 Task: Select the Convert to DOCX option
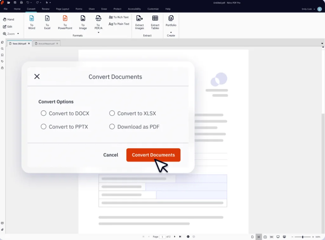pyautogui.click(x=43, y=113)
